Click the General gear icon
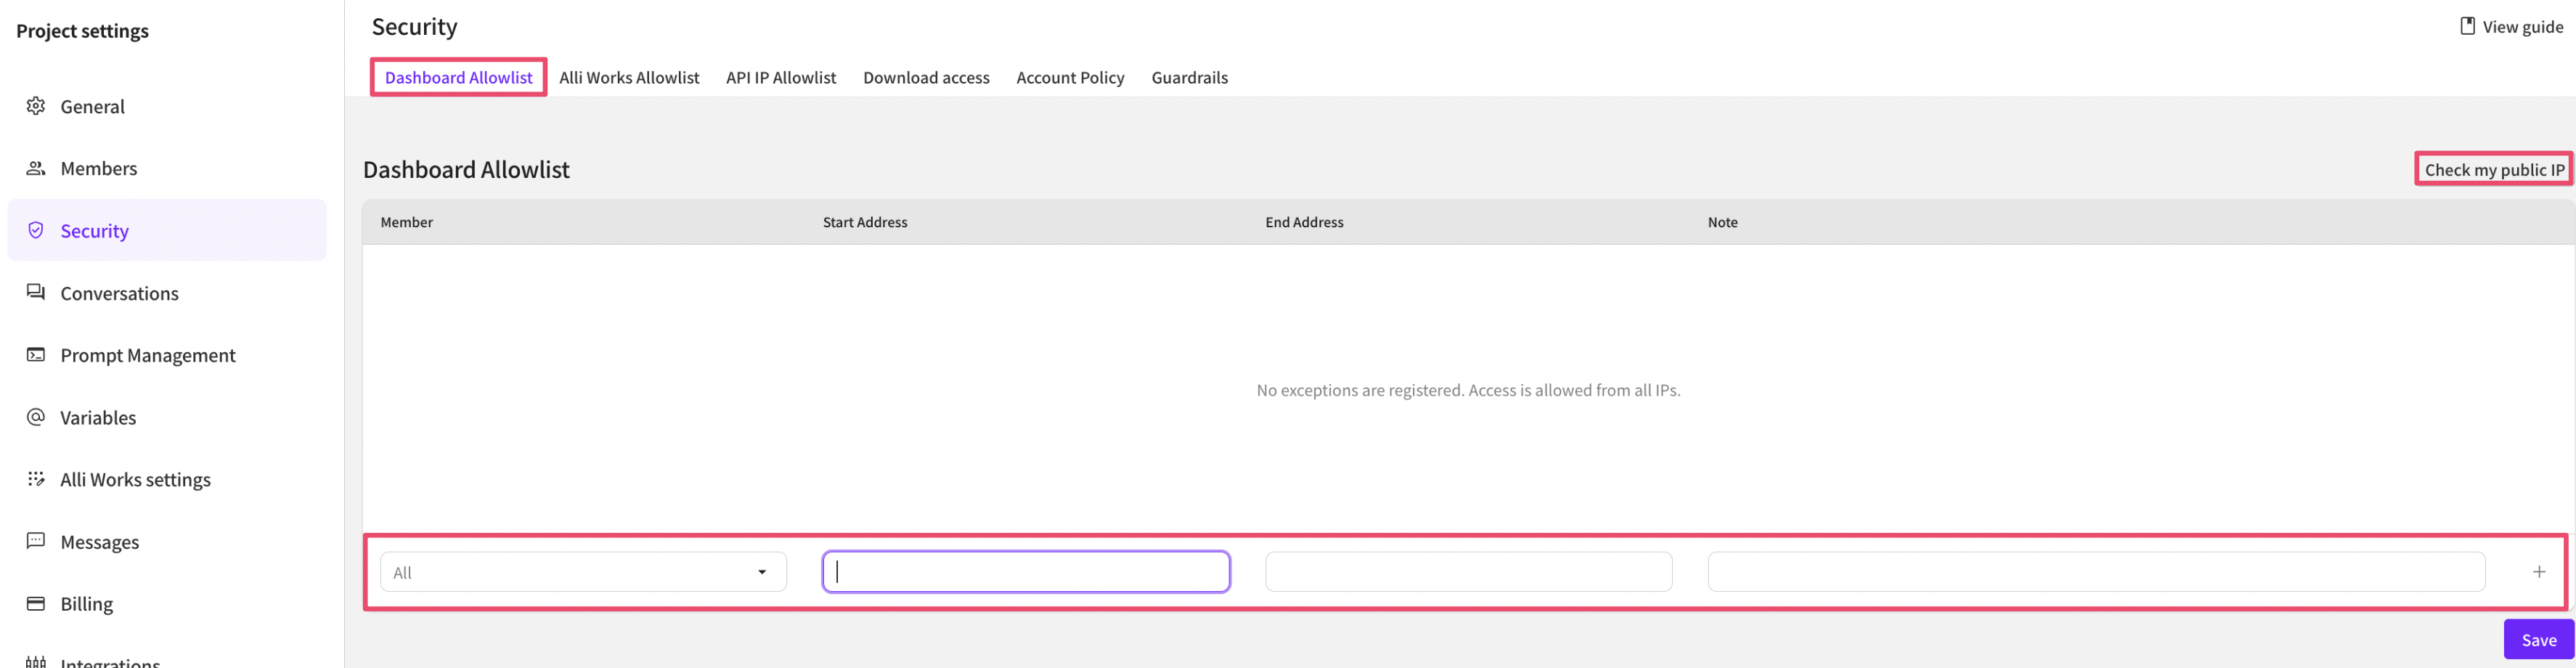This screenshot has height=668, width=2576. [x=36, y=106]
